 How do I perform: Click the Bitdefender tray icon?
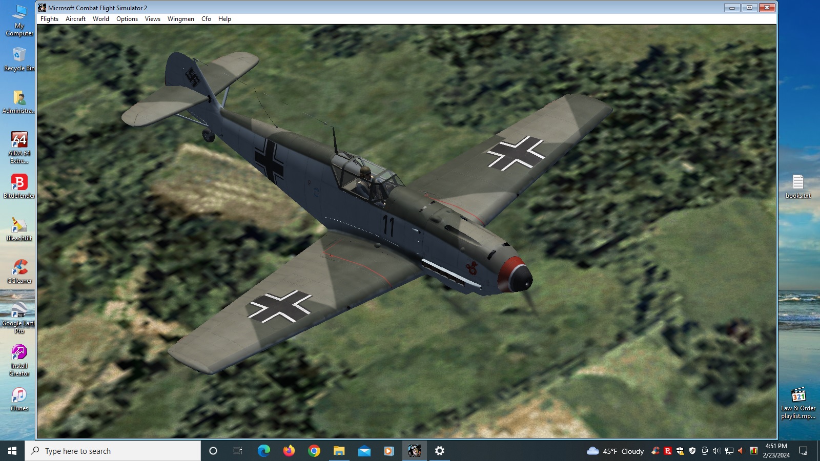pos(668,451)
